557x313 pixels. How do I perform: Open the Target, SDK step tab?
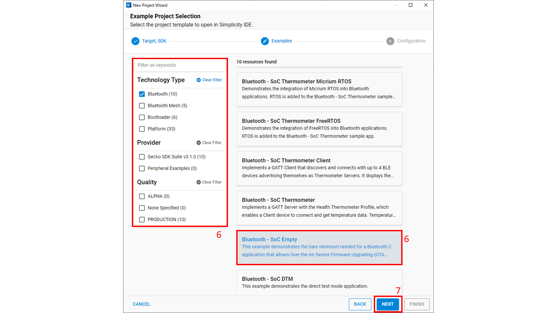154,41
